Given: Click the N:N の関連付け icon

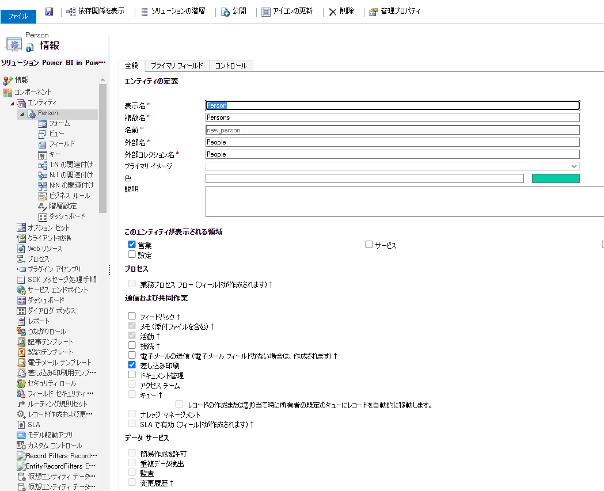Looking at the screenshot, I should tap(43, 186).
